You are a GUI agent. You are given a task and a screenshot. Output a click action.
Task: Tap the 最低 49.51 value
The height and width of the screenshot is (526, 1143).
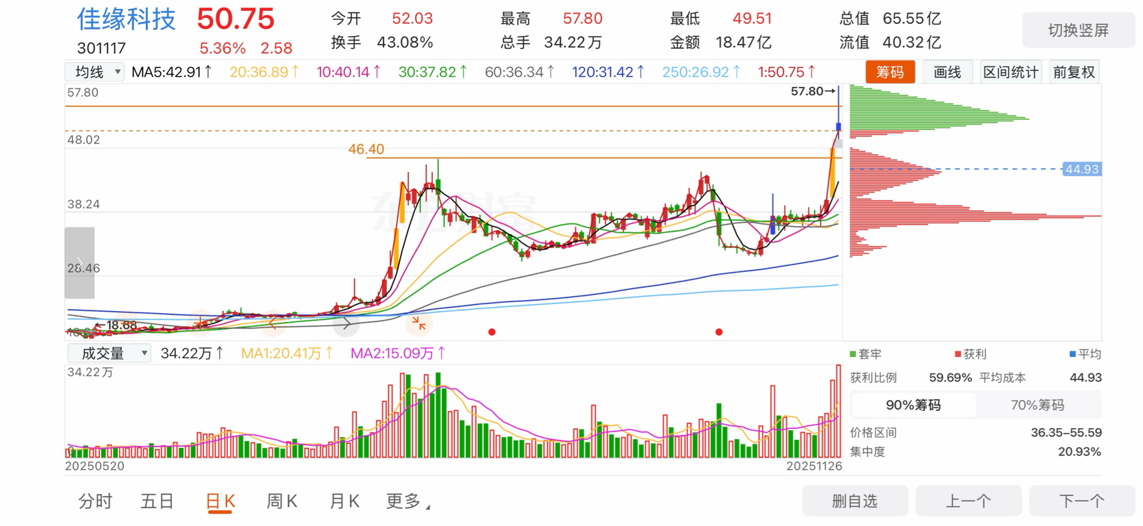pyautogui.click(x=752, y=18)
